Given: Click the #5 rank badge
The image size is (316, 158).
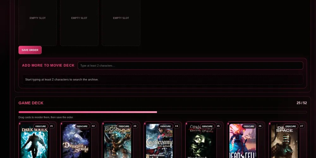Looking at the screenshot, I should tap(218, 126).
